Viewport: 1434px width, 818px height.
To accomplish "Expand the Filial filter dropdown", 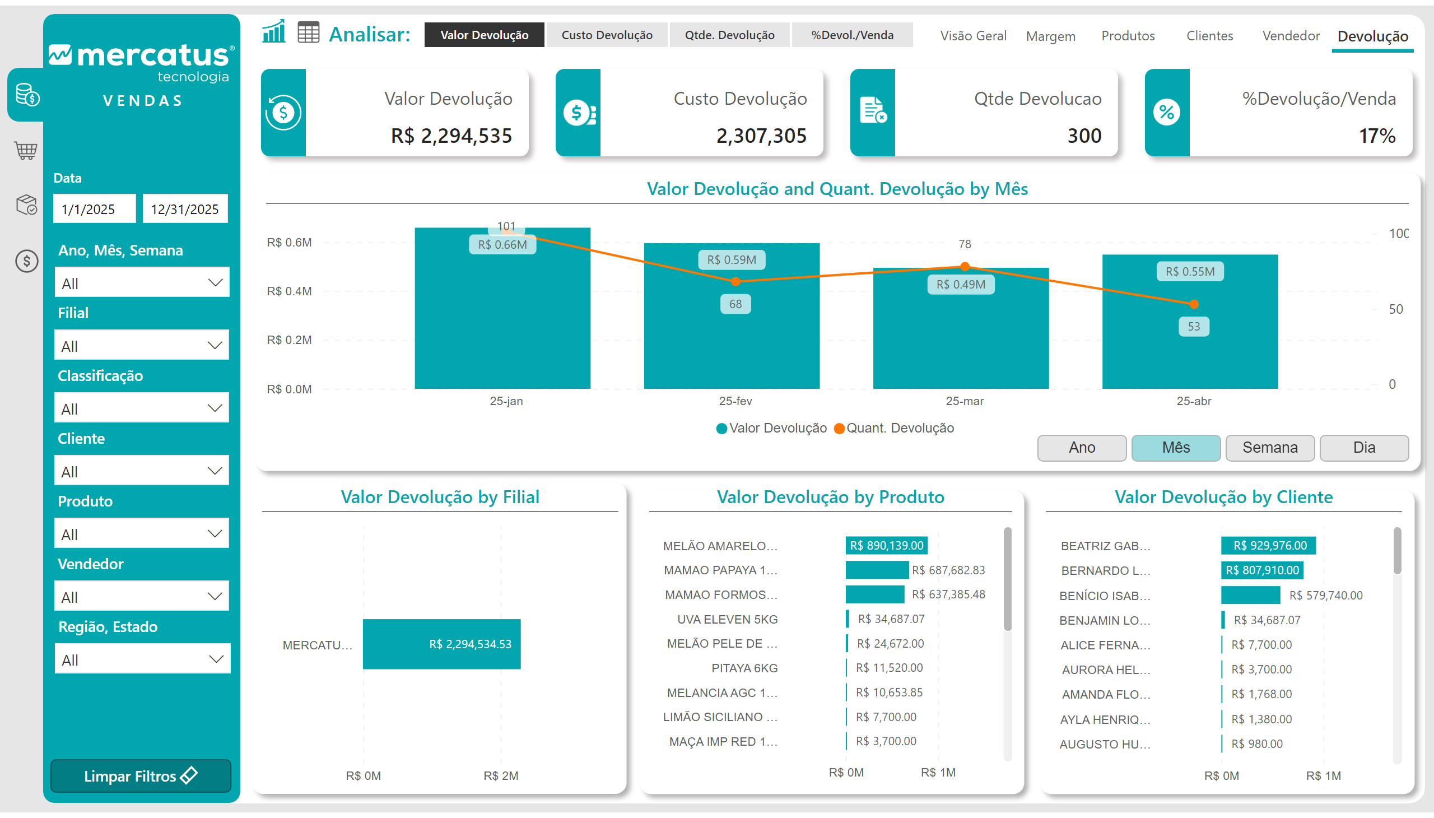I will (142, 346).
